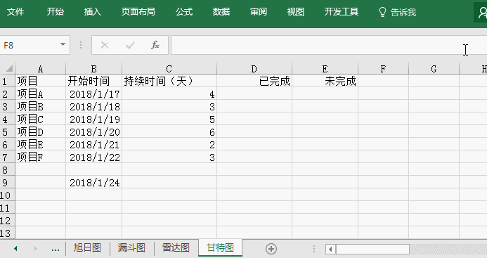Open the 页面布局 ribbon tab
The image size is (487, 258).
coord(138,12)
